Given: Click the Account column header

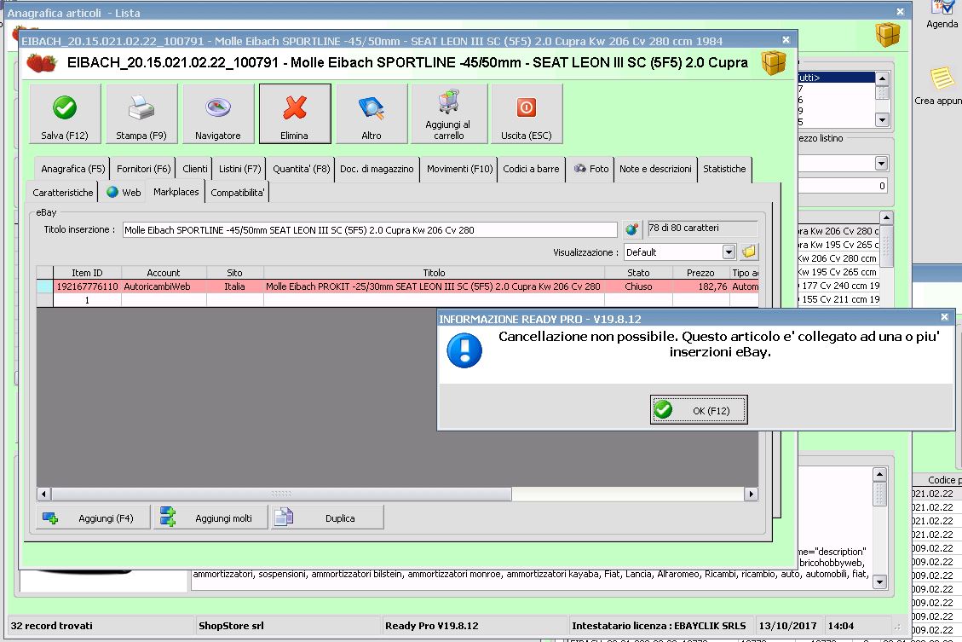Looking at the screenshot, I should pyautogui.click(x=164, y=273).
